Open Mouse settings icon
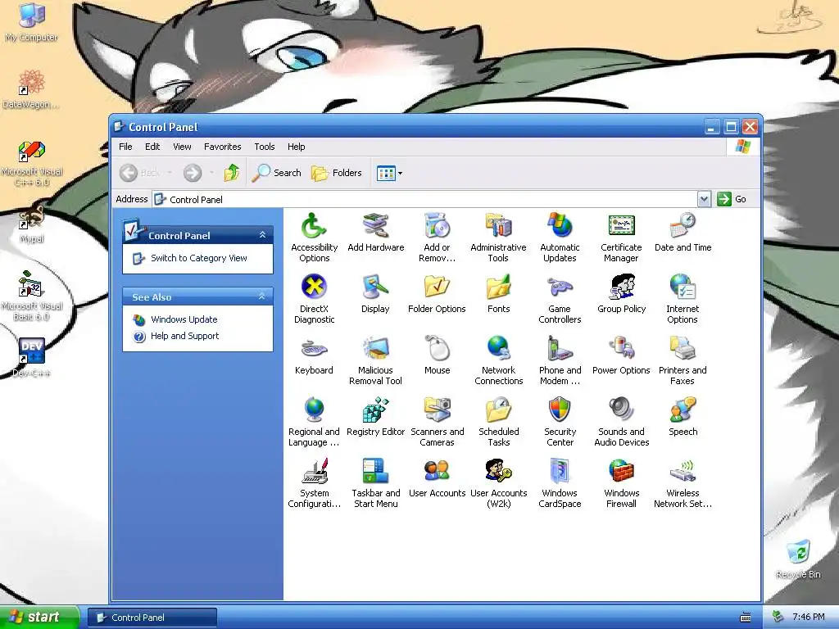Screen dimensions: 839x629 438,349
